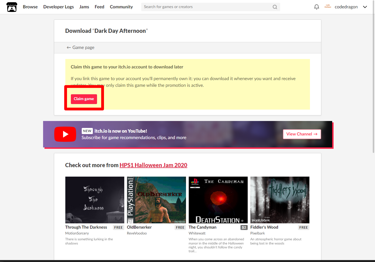Screen dimensions: 375x262
Task: Click OldBerserker title link
Action: (139, 227)
